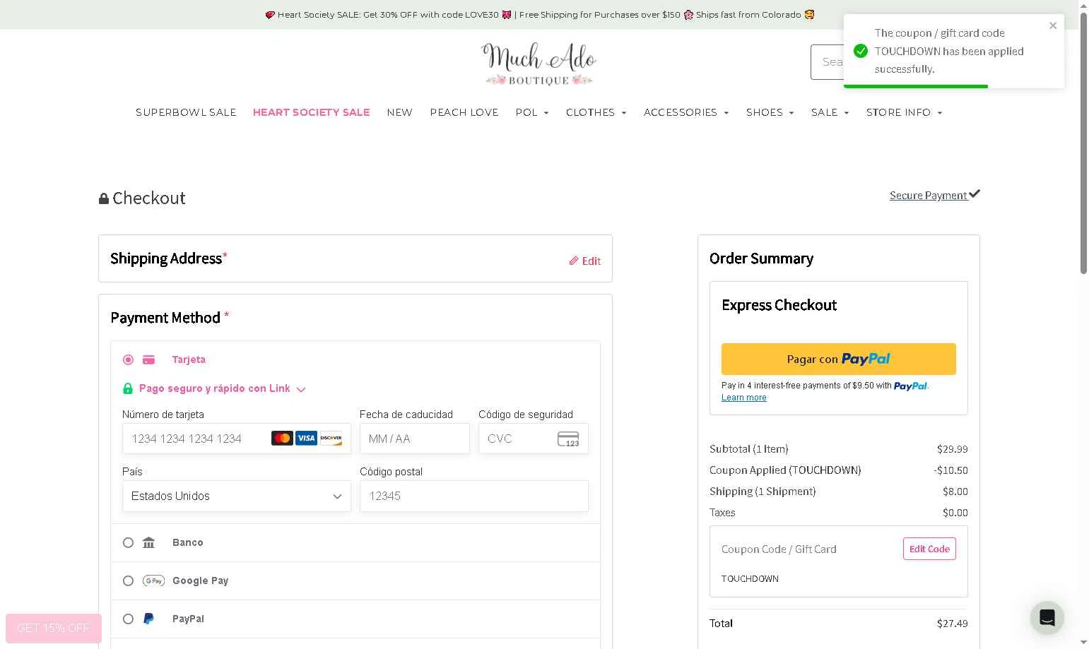The height and width of the screenshot is (649, 1089).
Task: Click the -$10.50 coupon discount amount
Action: click(950, 470)
